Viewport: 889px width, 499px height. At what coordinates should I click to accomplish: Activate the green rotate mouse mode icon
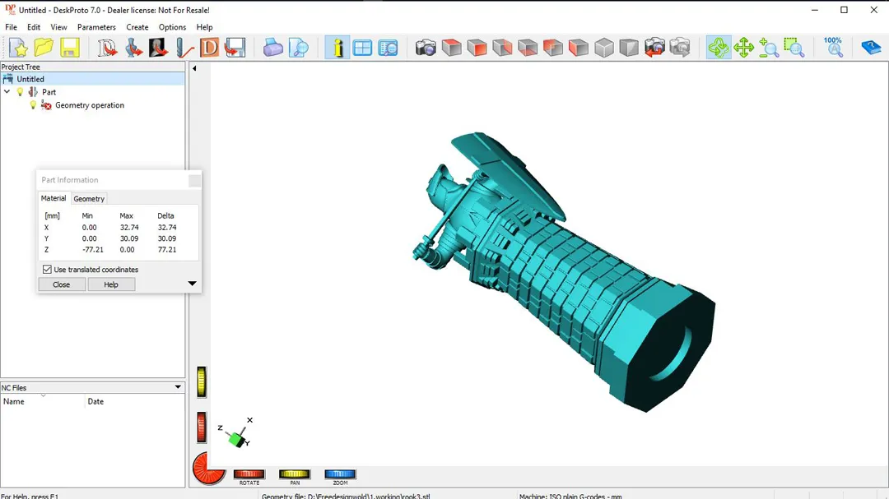(x=719, y=48)
